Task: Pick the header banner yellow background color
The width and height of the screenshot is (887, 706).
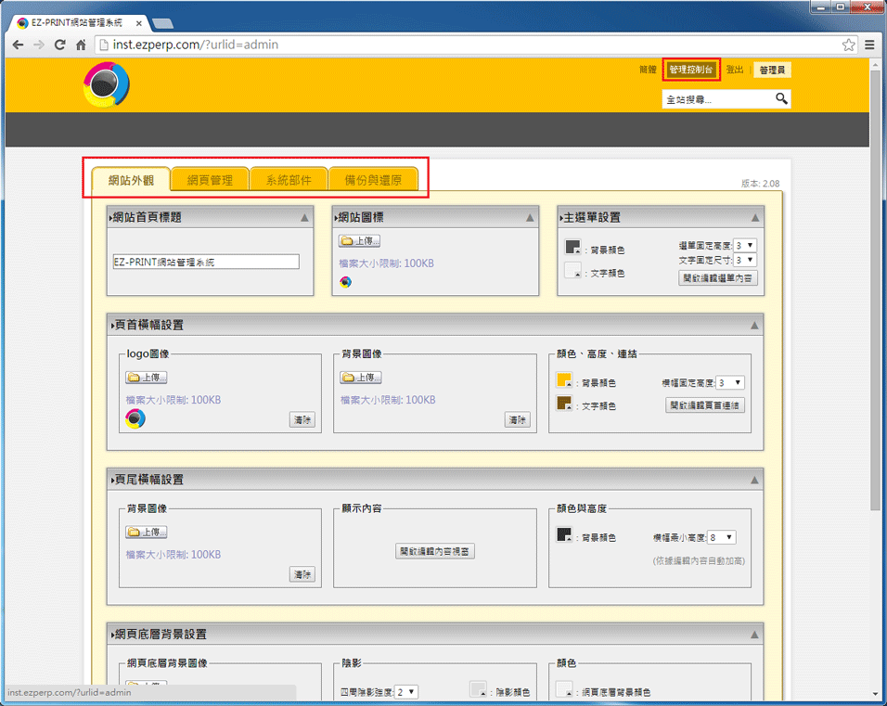Action: [x=563, y=380]
